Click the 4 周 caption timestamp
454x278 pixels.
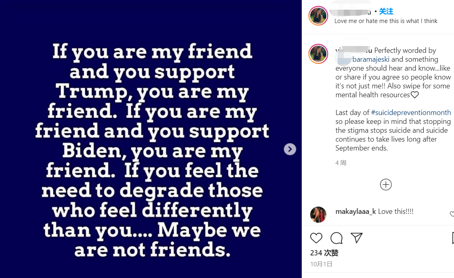click(x=341, y=163)
